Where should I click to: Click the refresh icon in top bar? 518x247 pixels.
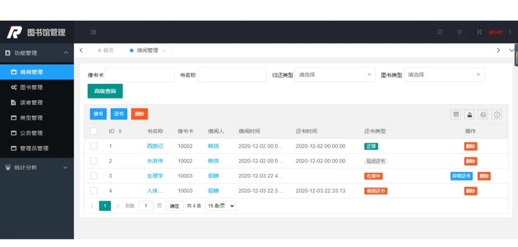[x=440, y=32]
